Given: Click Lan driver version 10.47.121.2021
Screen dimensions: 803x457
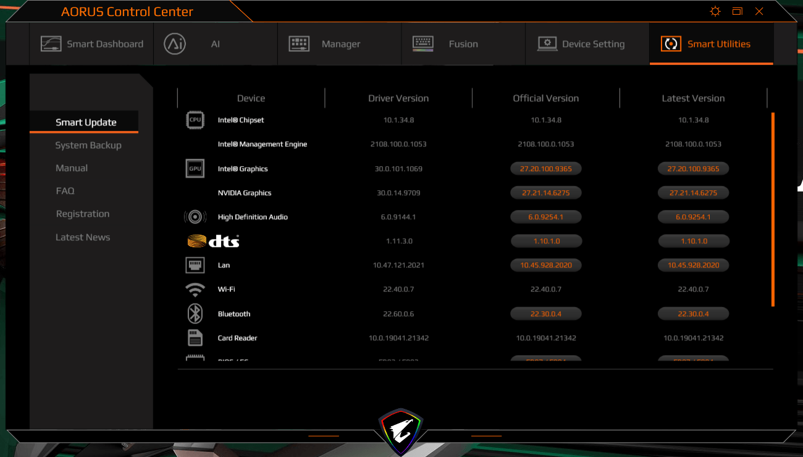Looking at the screenshot, I should click(398, 265).
